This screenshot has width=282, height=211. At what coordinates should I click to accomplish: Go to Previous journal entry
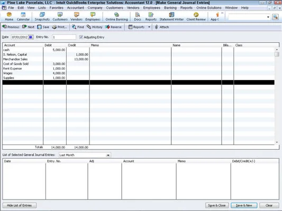coord(11,27)
